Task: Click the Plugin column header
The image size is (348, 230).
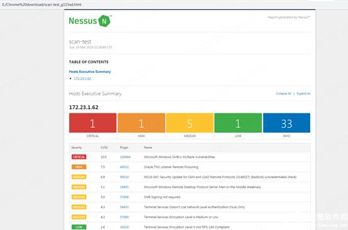Action: 124,147
